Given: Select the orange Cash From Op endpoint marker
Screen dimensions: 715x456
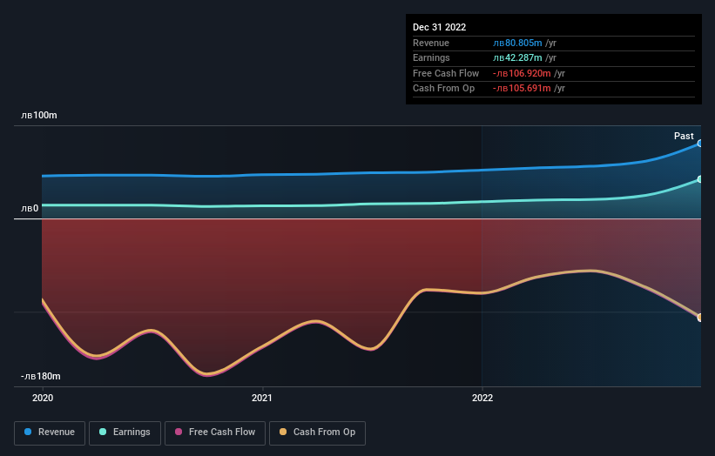Looking at the screenshot, I should click(700, 318).
